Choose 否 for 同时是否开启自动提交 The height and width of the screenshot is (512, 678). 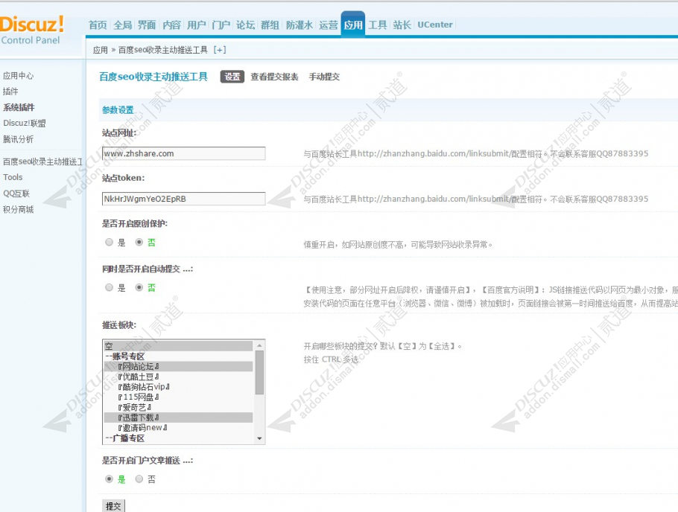point(139,288)
